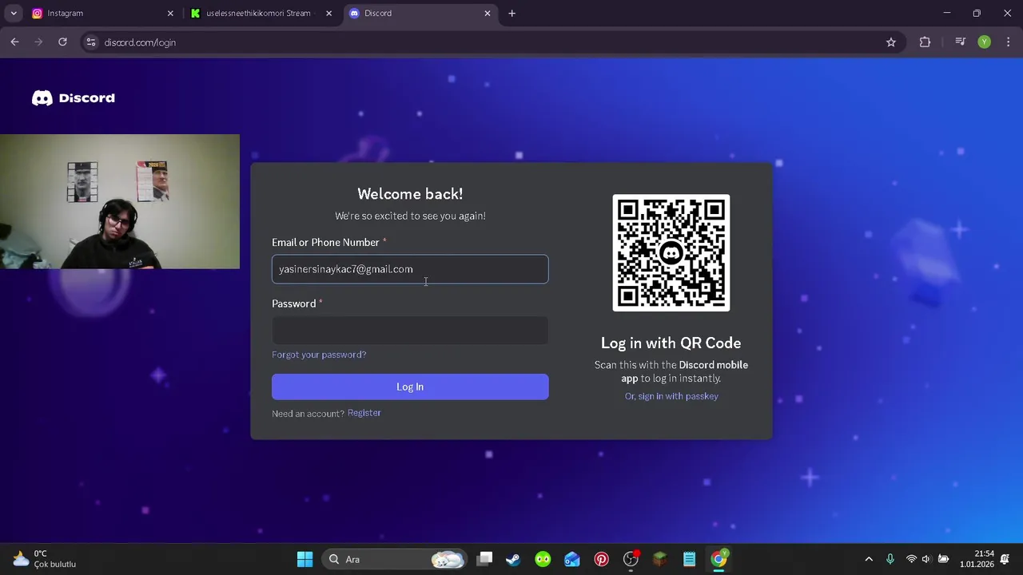Open the volume speaker tray icon
Viewport: 1023px width, 575px height.
tap(926, 559)
